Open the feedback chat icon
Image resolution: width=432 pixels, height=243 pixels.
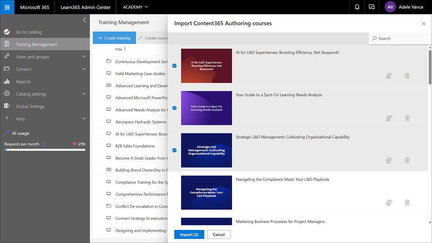[372, 7]
